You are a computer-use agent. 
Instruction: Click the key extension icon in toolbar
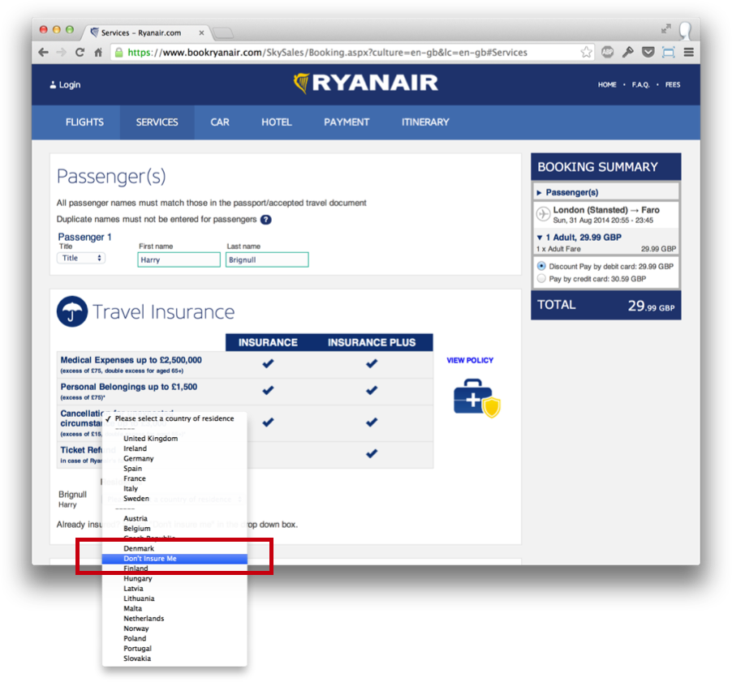pos(628,52)
